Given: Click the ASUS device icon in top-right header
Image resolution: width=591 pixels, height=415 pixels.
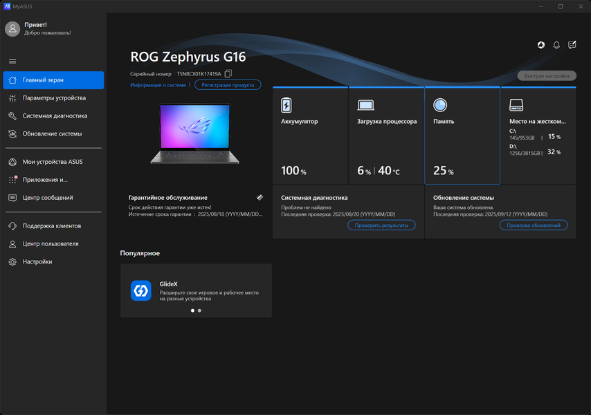Looking at the screenshot, I should (541, 45).
